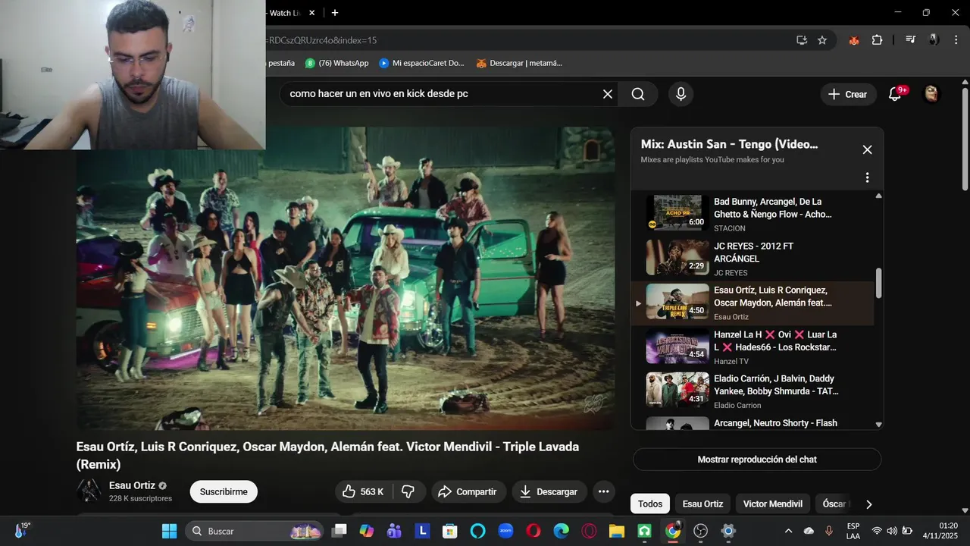This screenshot has height=546, width=970.
Task: Open Chrome media controls icon
Action: point(911,40)
